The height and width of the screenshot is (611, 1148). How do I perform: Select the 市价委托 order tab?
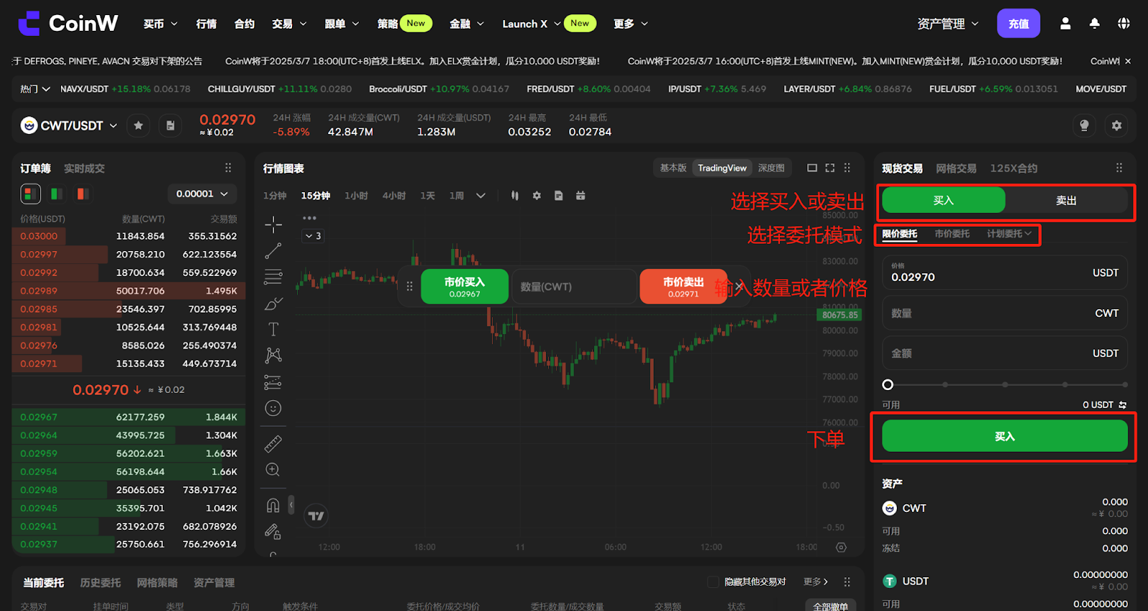[952, 234]
